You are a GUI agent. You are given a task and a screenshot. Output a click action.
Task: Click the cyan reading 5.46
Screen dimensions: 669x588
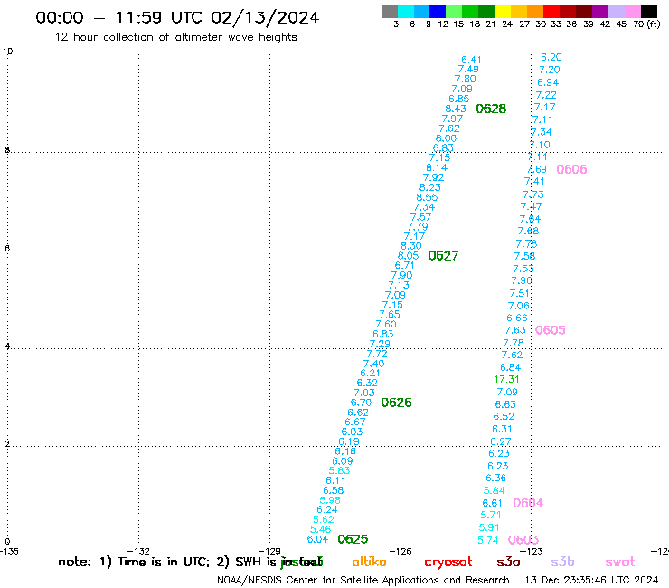(x=320, y=529)
